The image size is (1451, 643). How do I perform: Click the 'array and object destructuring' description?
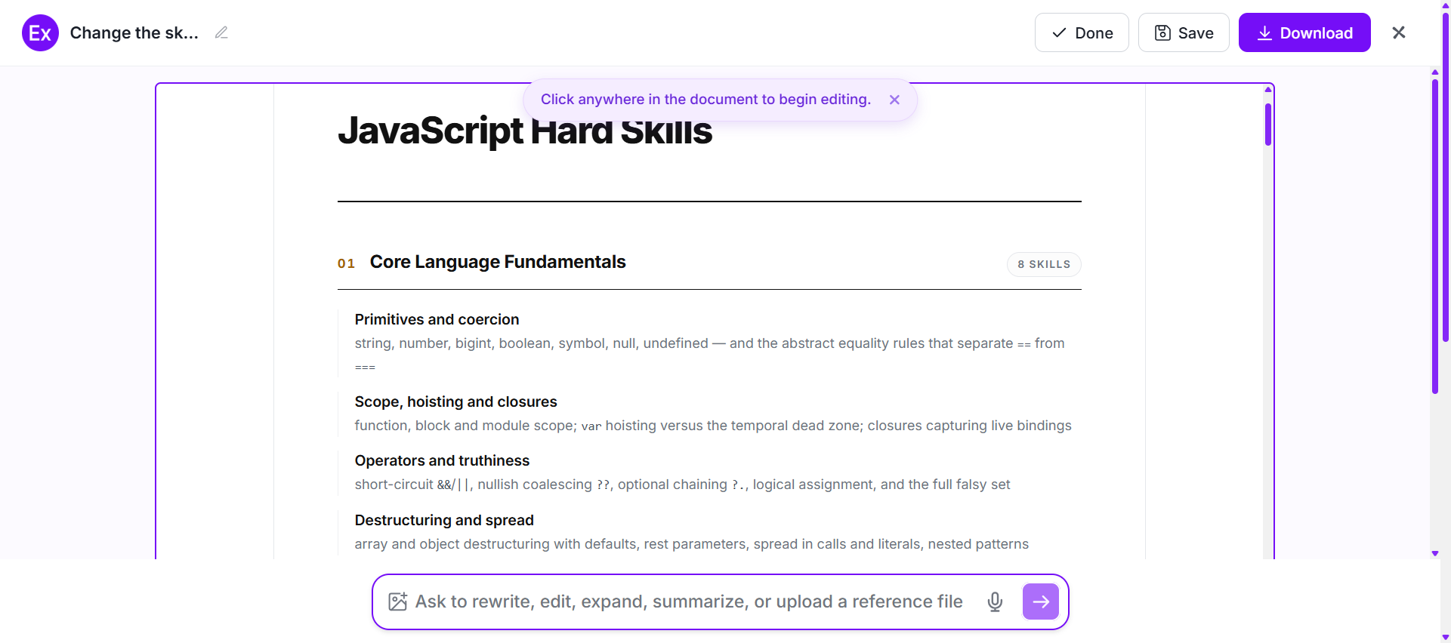click(692, 544)
